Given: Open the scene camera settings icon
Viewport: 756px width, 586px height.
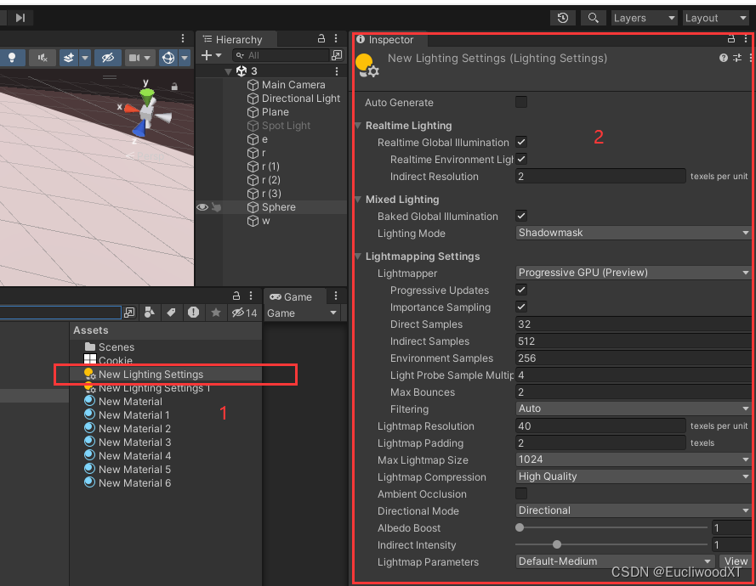Looking at the screenshot, I should click(x=134, y=58).
